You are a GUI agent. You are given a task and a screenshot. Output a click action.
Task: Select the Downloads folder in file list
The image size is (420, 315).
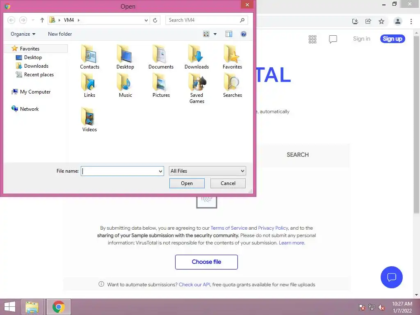pyautogui.click(x=196, y=57)
